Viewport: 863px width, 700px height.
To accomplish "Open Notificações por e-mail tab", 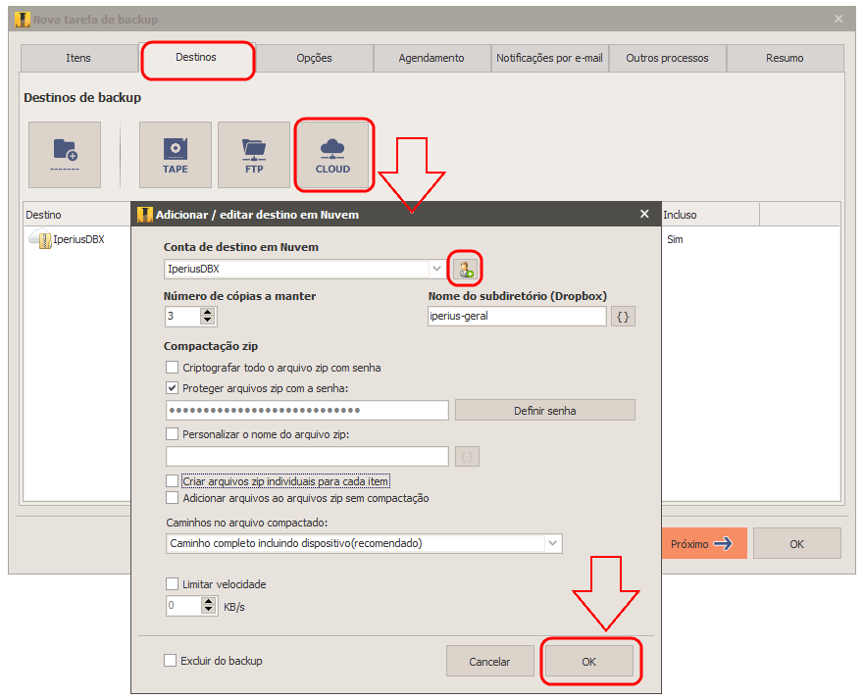I will pos(549,59).
